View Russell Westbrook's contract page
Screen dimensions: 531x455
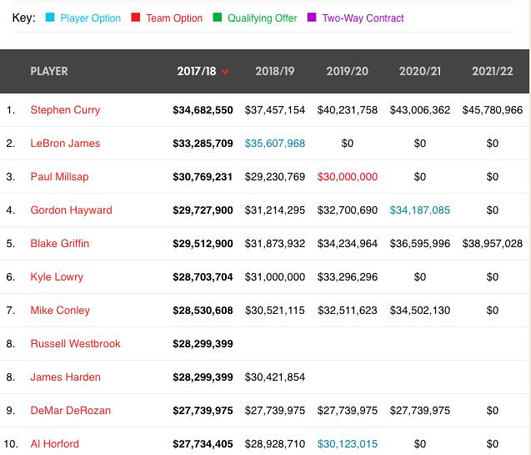pos(75,343)
